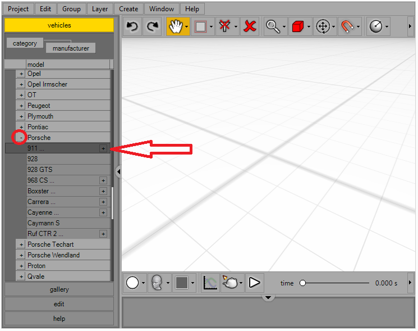Open selection tool dropdown arrow
418x331 pixels.
click(x=211, y=26)
